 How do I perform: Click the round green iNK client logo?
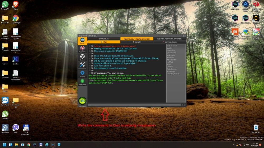tap(82, 101)
